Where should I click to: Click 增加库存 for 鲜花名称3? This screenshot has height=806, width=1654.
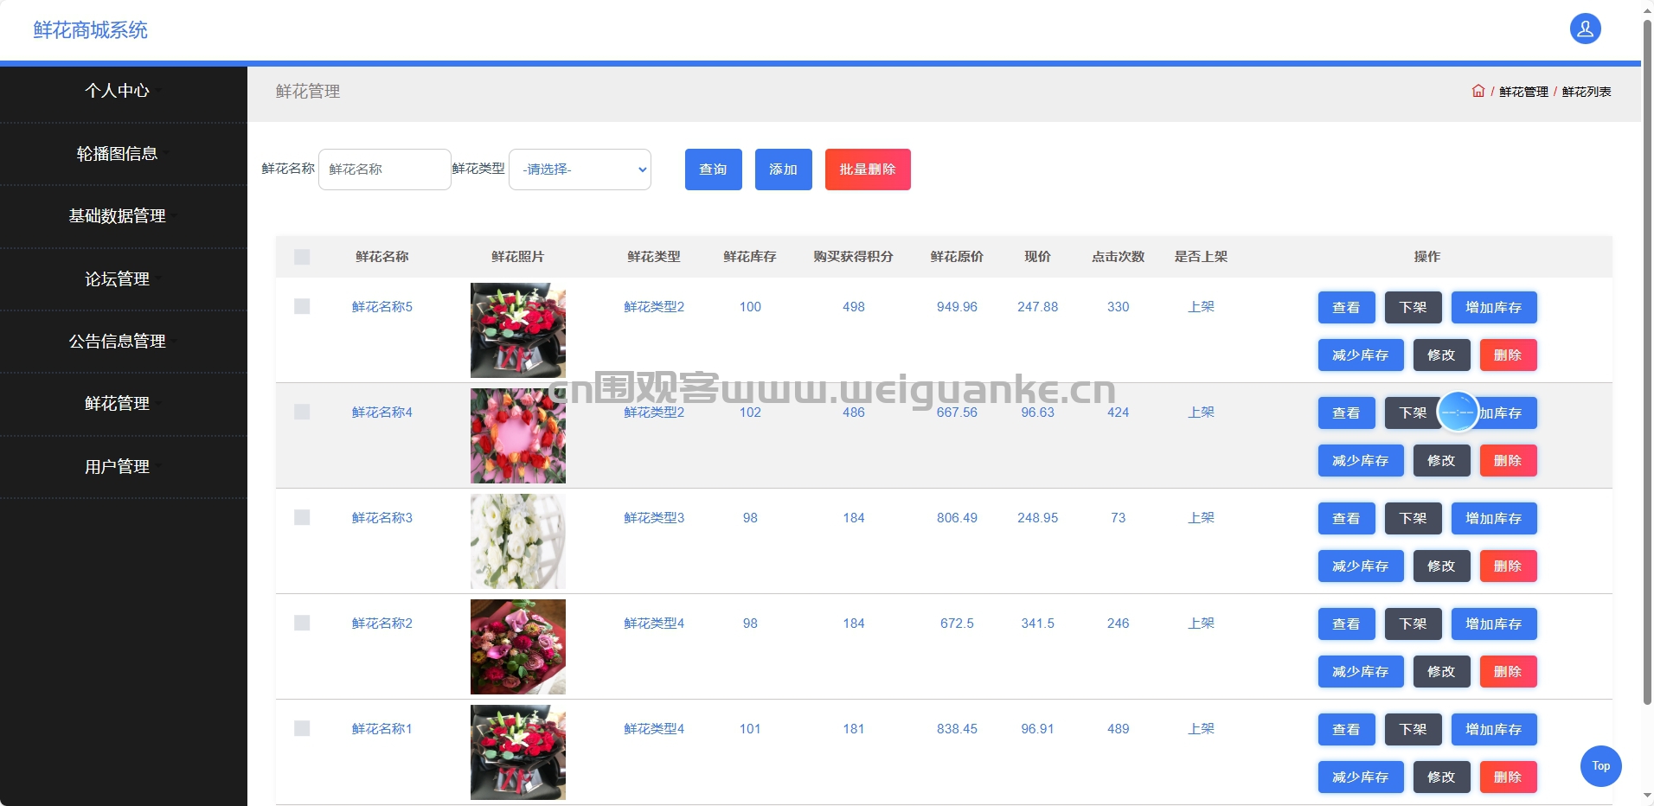click(x=1494, y=518)
